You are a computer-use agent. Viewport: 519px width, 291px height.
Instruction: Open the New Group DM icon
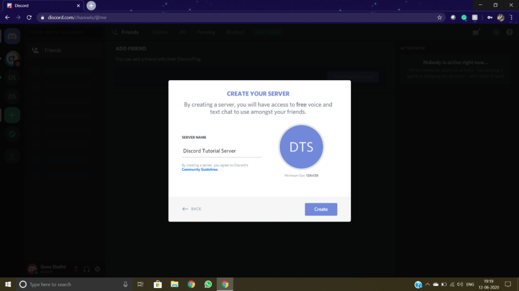[476, 32]
